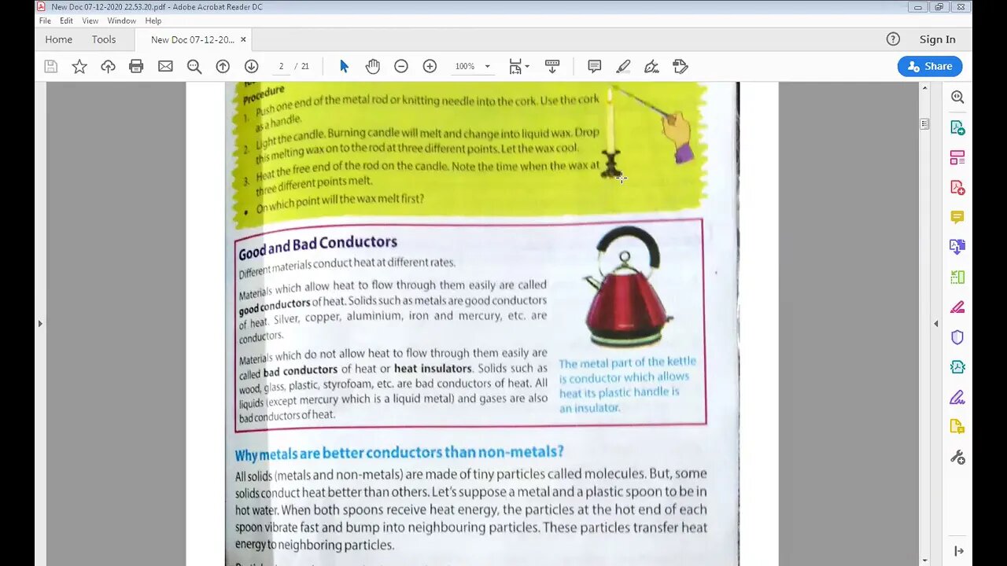Upload the file via the cloud arrow icon

coord(108,67)
